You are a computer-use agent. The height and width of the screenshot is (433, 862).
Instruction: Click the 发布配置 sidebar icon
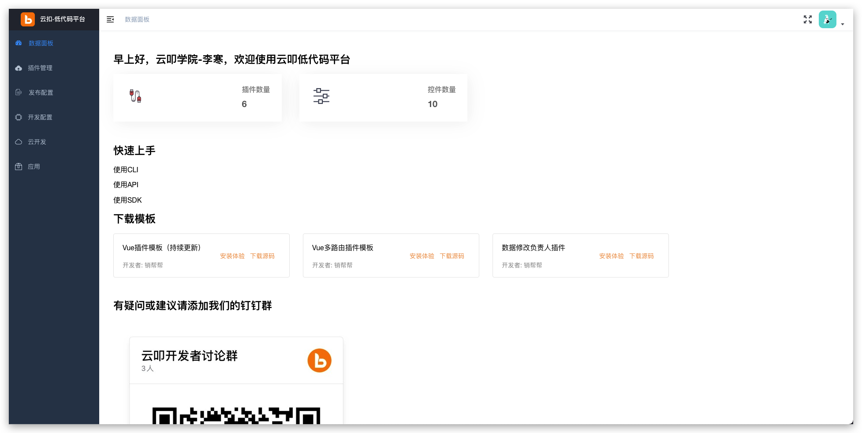19,93
